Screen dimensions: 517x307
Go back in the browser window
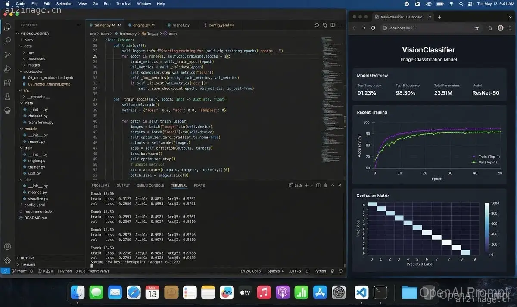(354, 28)
